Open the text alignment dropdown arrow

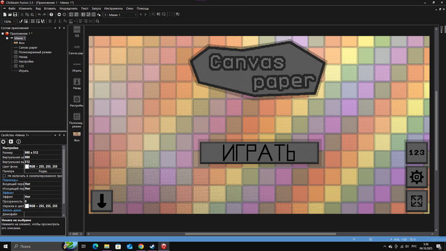(74, 21)
